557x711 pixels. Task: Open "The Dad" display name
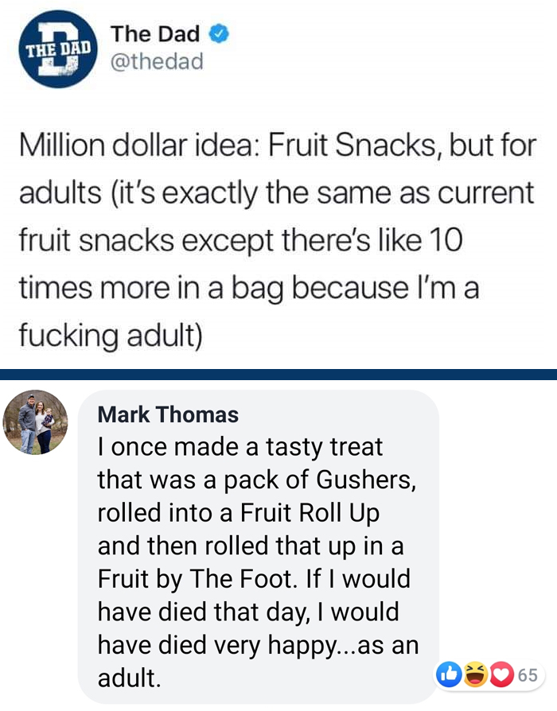(155, 34)
